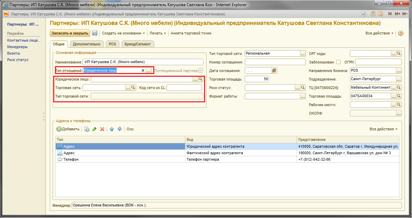
Task: Open Анкета торговой точки
Action: (x=191, y=33)
